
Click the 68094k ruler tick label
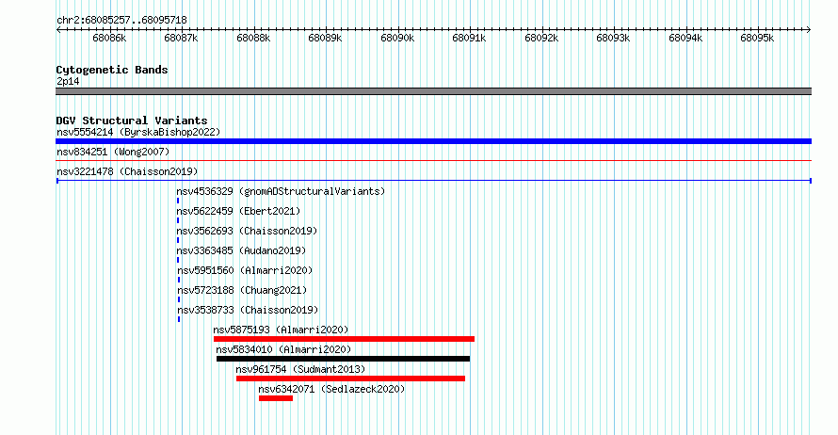(685, 39)
